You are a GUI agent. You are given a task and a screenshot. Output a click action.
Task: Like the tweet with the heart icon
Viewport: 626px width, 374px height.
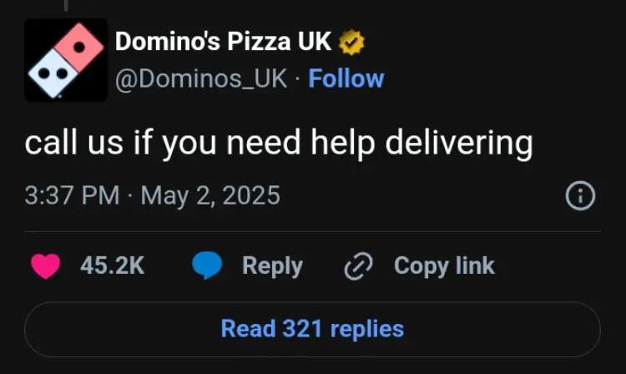point(45,265)
